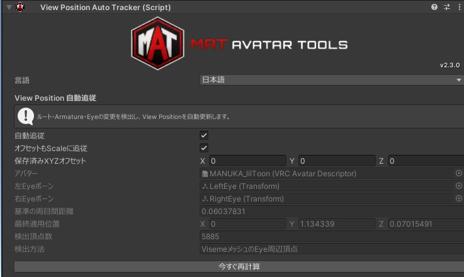The image size is (464, 277).
Task: Click the 検出方法 Visemeメッシュ field
Action: 332,249
